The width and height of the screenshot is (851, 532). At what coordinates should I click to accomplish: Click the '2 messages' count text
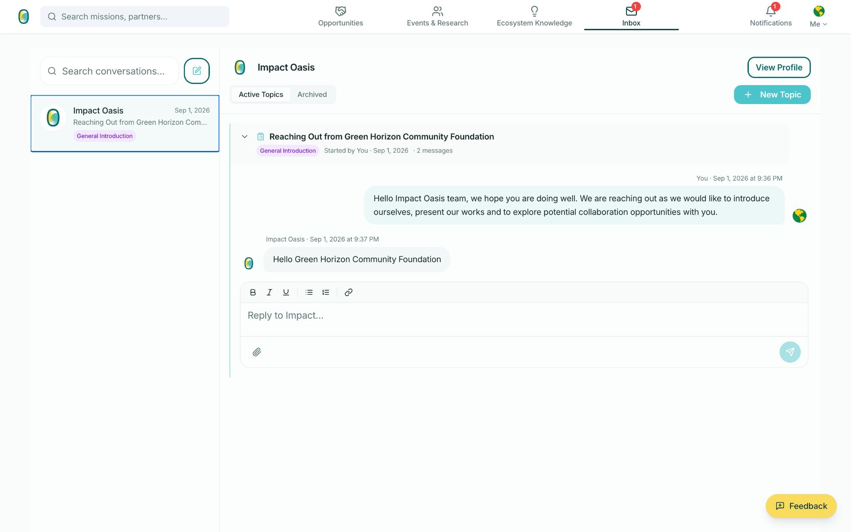pos(434,151)
